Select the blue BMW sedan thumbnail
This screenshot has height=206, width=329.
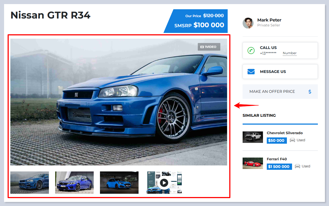74,183
